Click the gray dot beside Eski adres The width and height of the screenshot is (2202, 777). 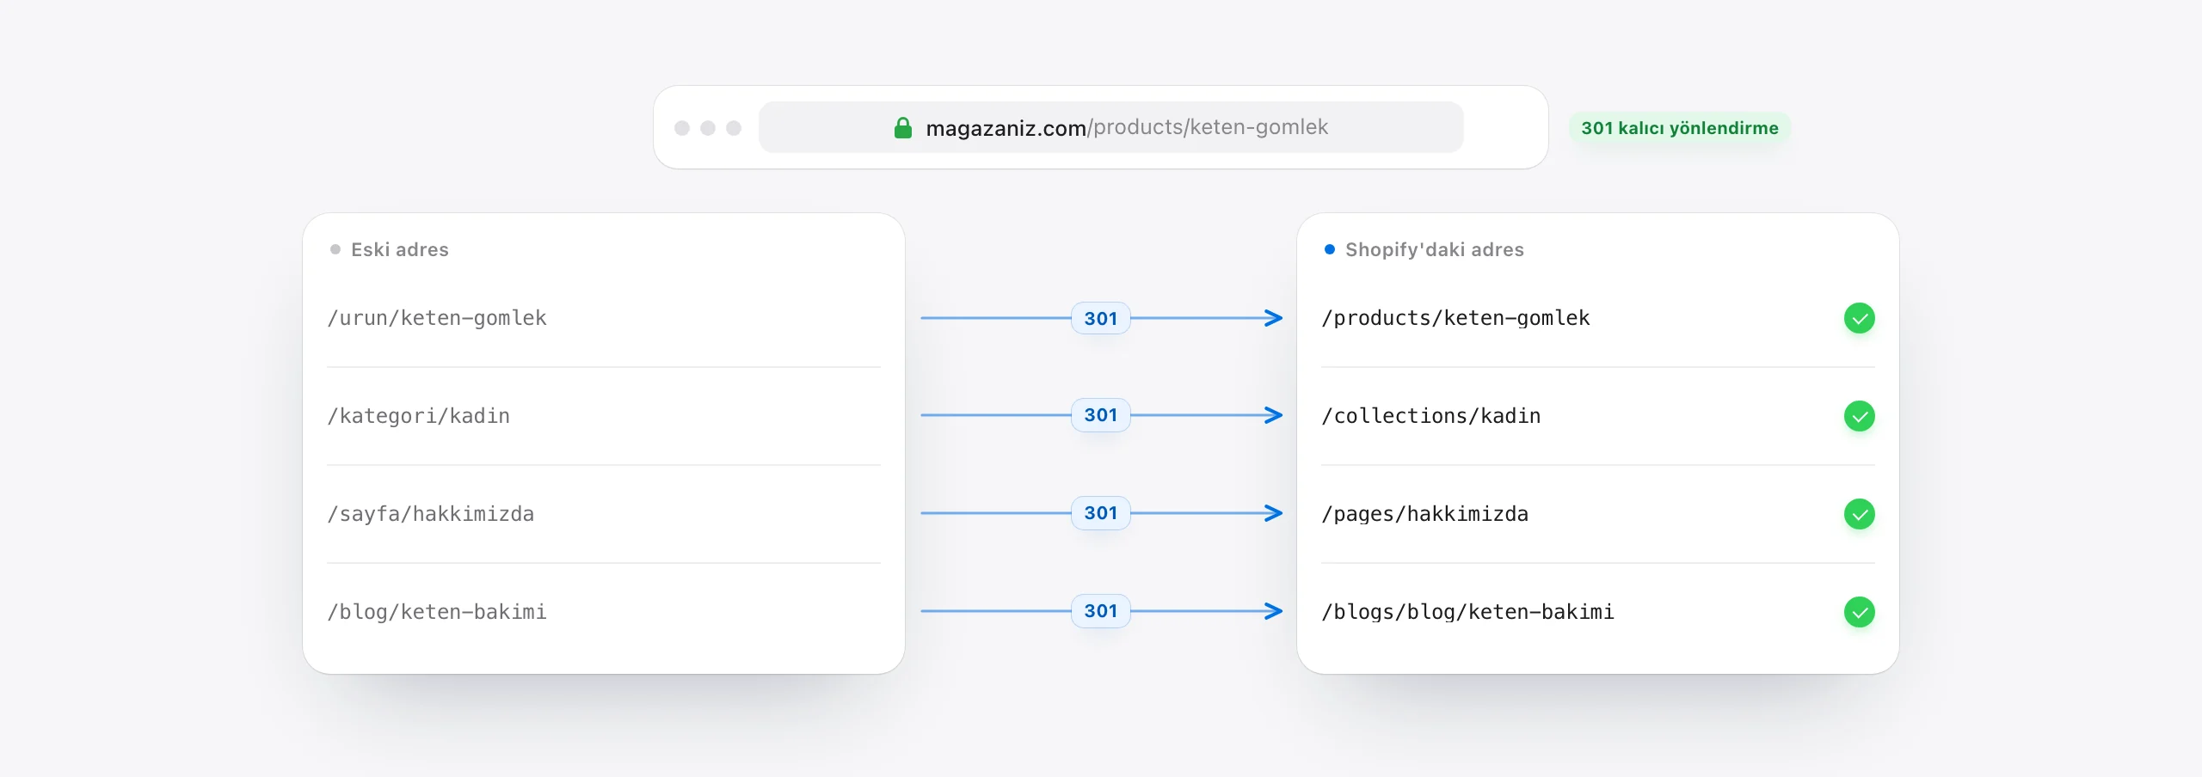coord(335,249)
